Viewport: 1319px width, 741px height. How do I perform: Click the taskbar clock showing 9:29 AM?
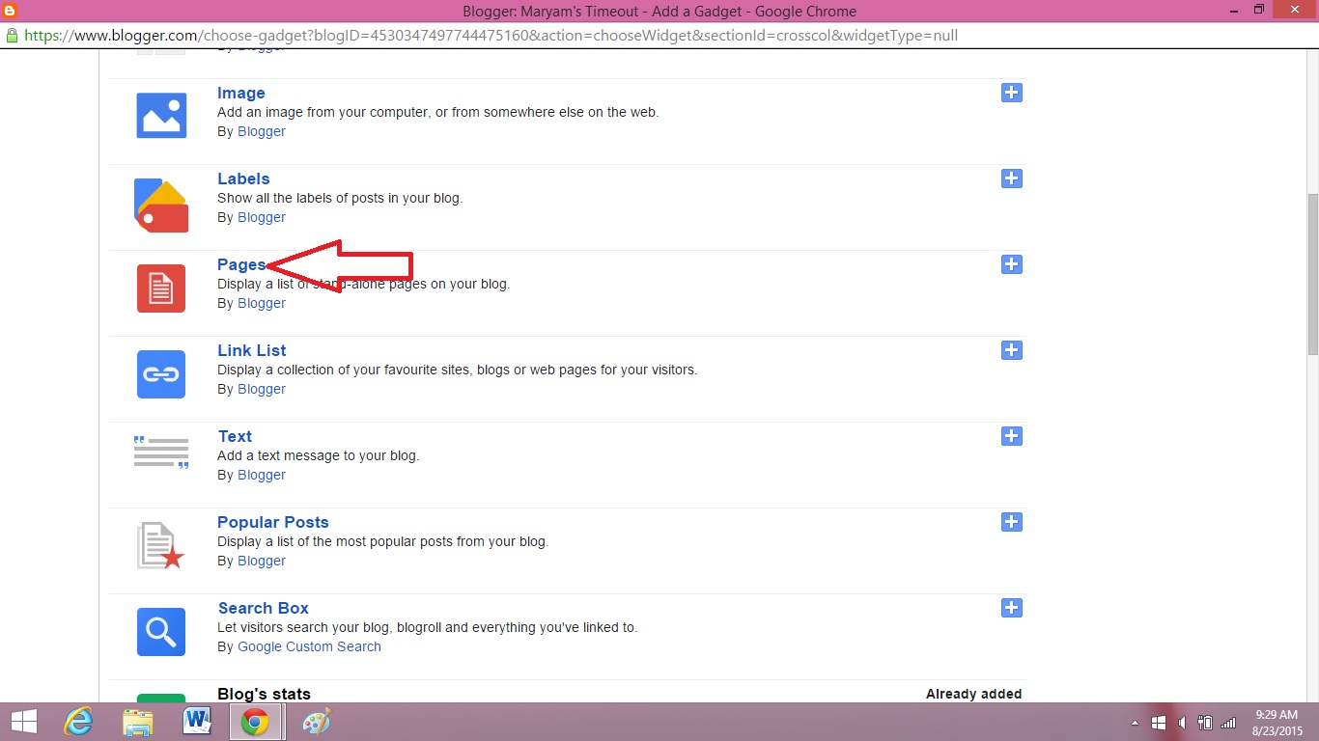click(1277, 722)
